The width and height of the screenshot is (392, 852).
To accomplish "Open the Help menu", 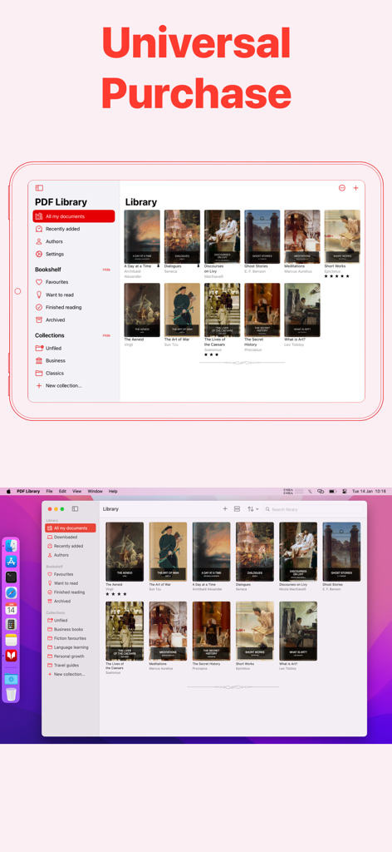I will pyautogui.click(x=113, y=491).
